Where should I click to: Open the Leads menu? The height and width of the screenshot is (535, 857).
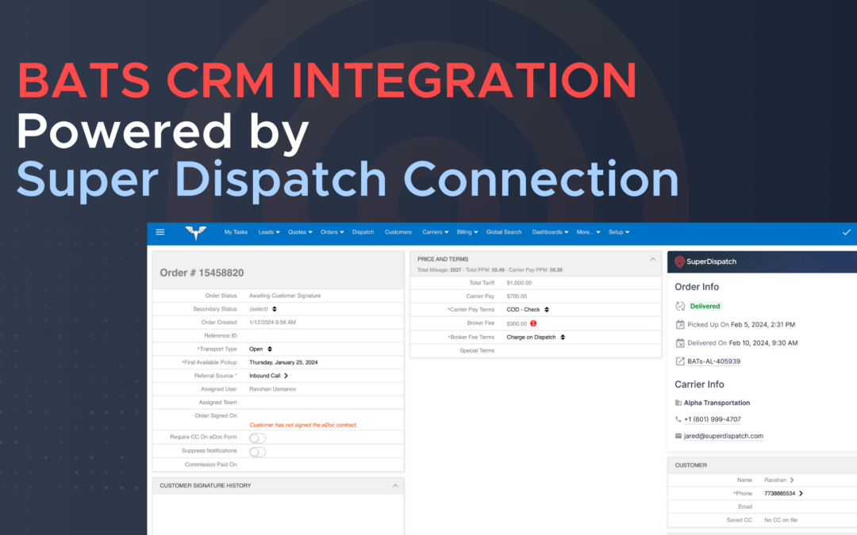click(x=269, y=232)
